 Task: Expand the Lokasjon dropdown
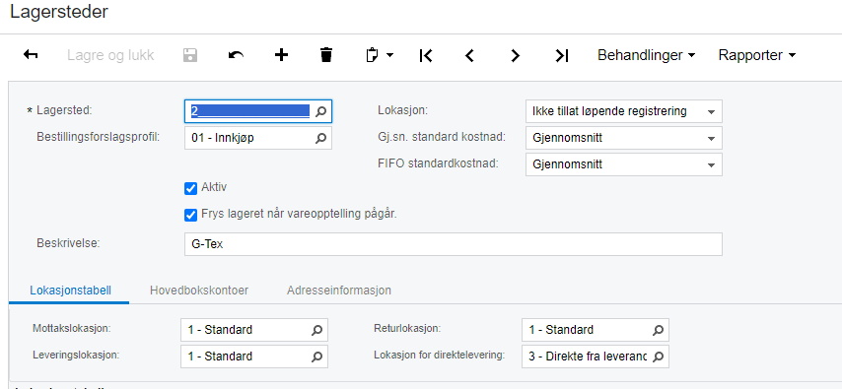point(711,111)
